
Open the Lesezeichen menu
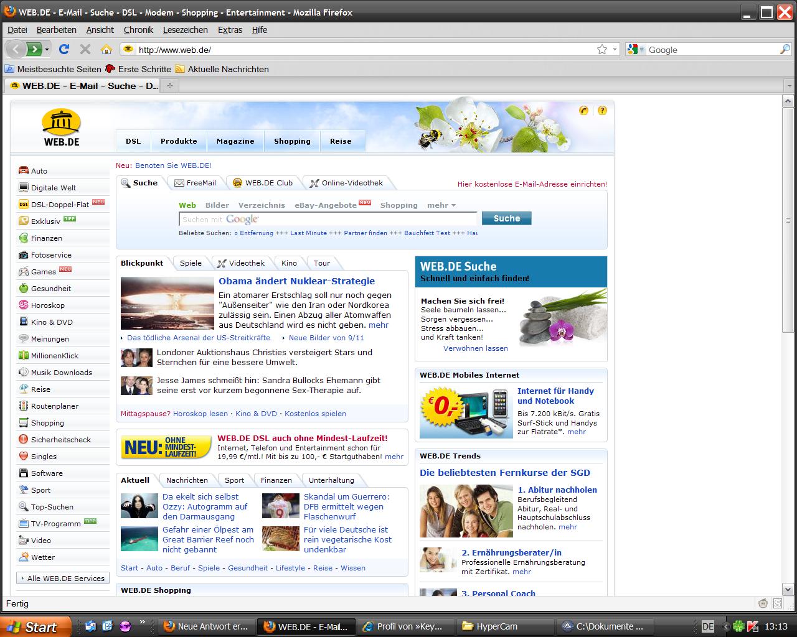point(185,30)
